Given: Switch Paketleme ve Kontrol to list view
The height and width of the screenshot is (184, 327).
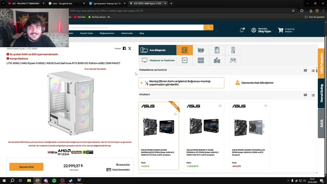Looking at the screenshot, I should pos(313,71).
